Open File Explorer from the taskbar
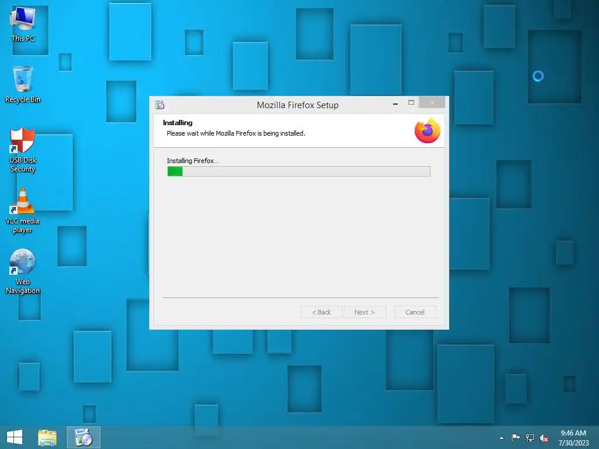The height and width of the screenshot is (449, 599). 47,437
